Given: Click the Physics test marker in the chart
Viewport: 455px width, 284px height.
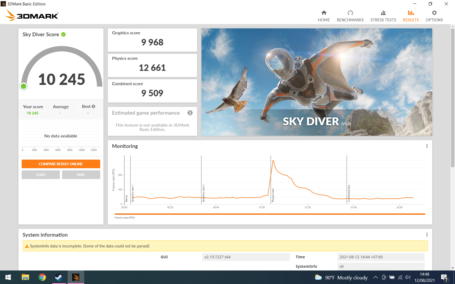Looking at the screenshot, I should click(x=273, y=195).
